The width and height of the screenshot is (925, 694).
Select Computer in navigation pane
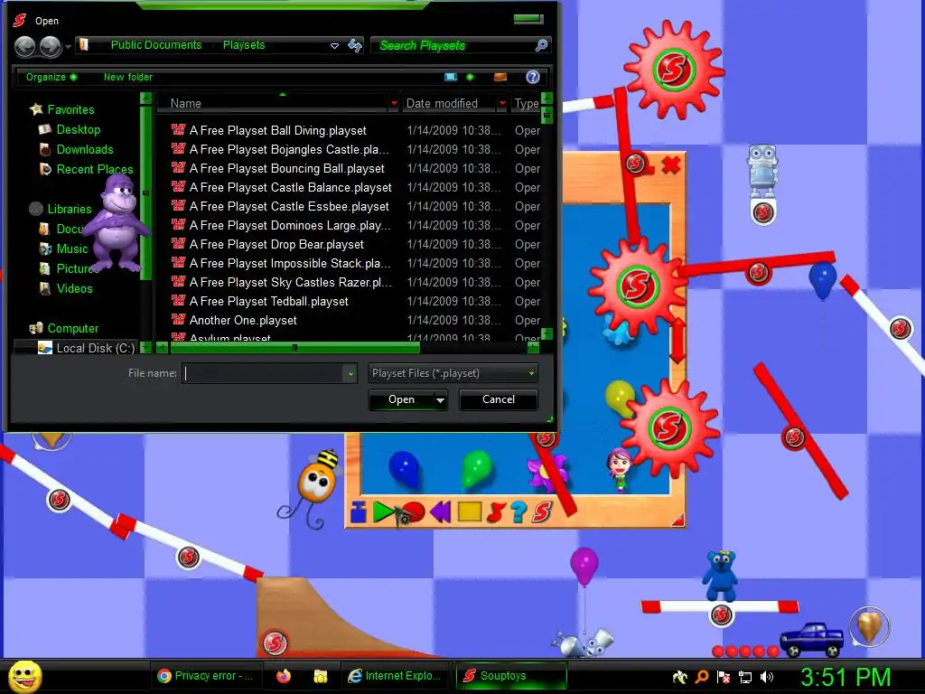(x=72, y=328)
